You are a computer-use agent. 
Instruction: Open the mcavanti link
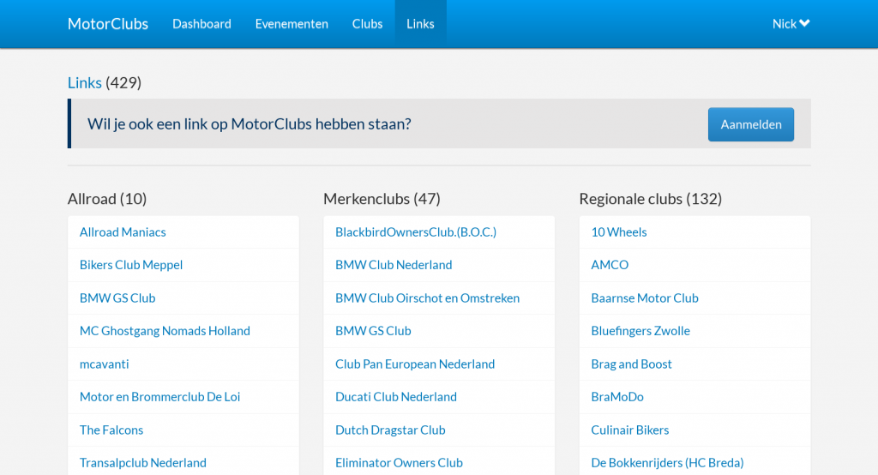pyautogui.click(x=104, y=364)
